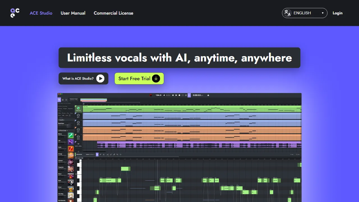Open the Commercial License nav item

[x=113, y=13]
